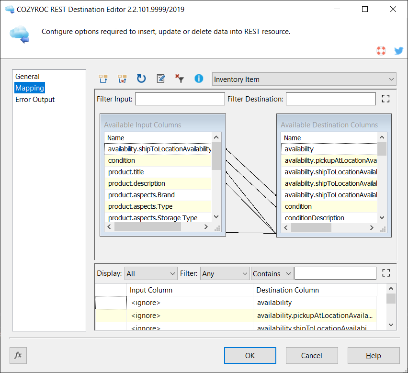Click the blue information icon
The height and width of the screenshot is (373, 408).
(199, 79)
